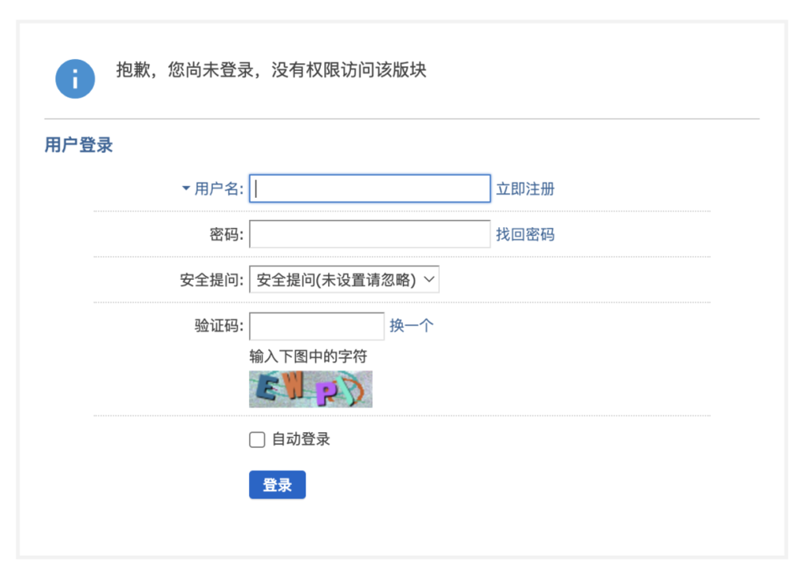Click the 输入下图中的字符 hint text
798x574 pixels.
click(x=308, y=356)
